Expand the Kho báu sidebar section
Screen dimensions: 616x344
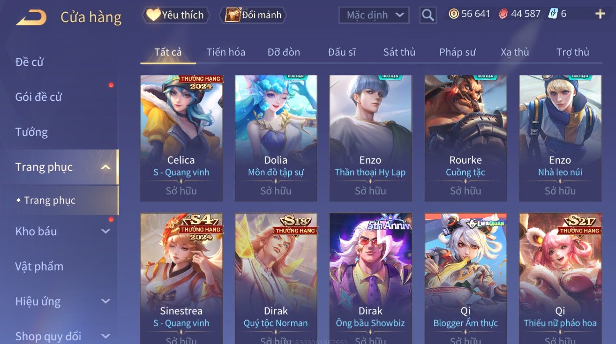[105, 231]
